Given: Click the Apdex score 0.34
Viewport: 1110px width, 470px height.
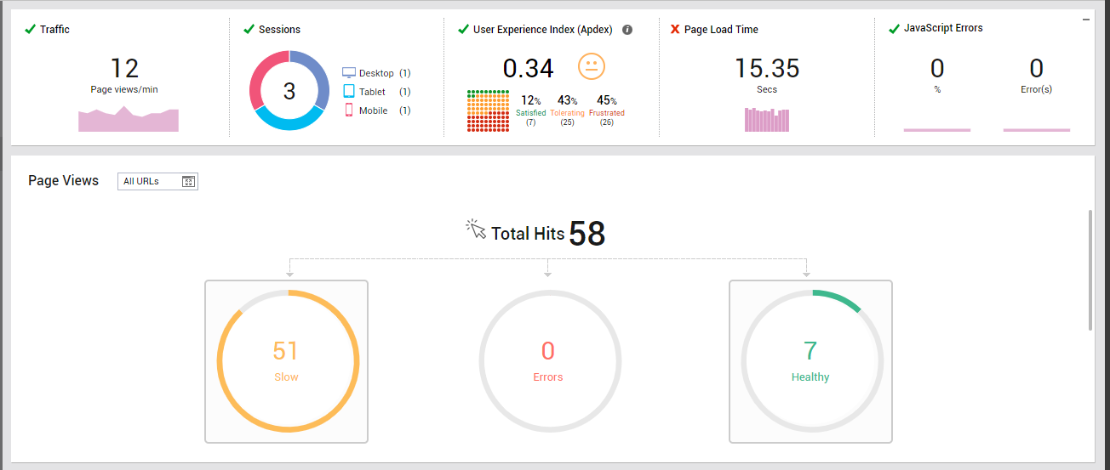Looking at the screenshot, I should pyautogui.click(x=528, y=68).
